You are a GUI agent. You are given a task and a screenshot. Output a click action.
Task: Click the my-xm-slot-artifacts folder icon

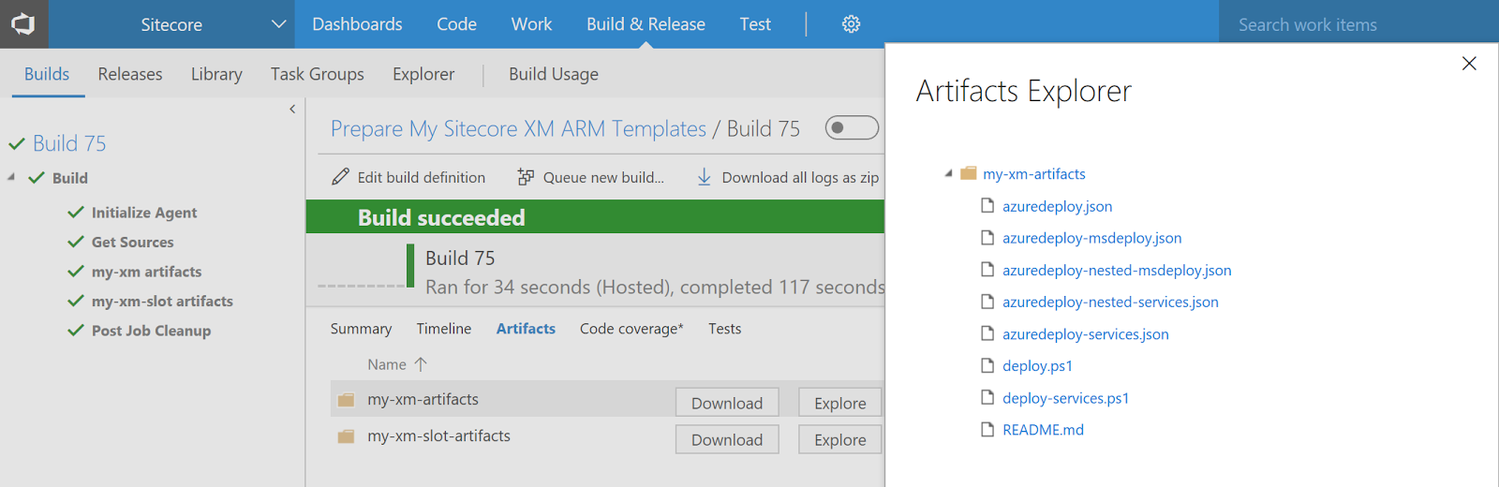346,436
